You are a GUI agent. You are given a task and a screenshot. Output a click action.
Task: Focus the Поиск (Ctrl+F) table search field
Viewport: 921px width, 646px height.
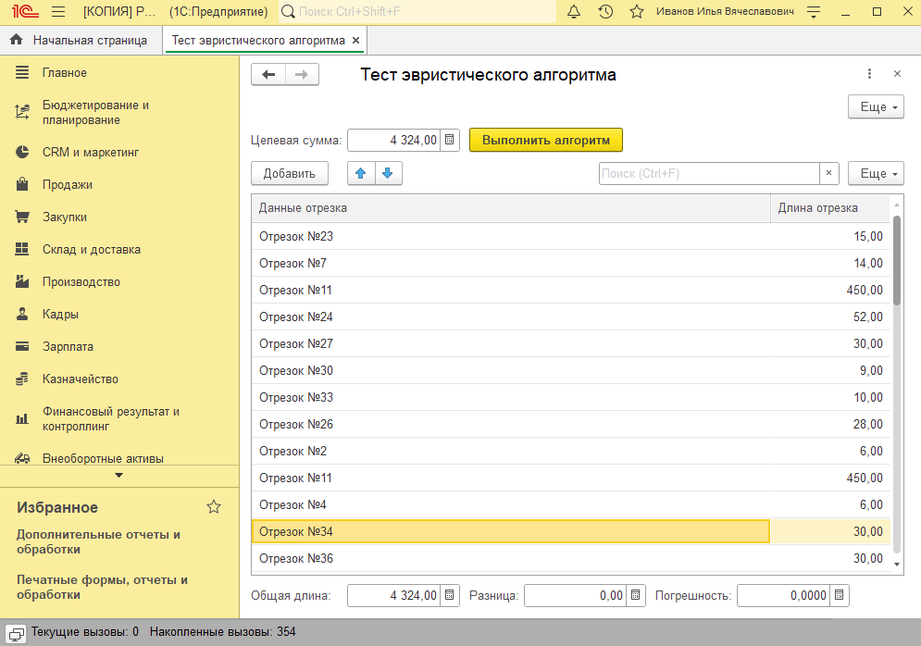click(708, 173)
